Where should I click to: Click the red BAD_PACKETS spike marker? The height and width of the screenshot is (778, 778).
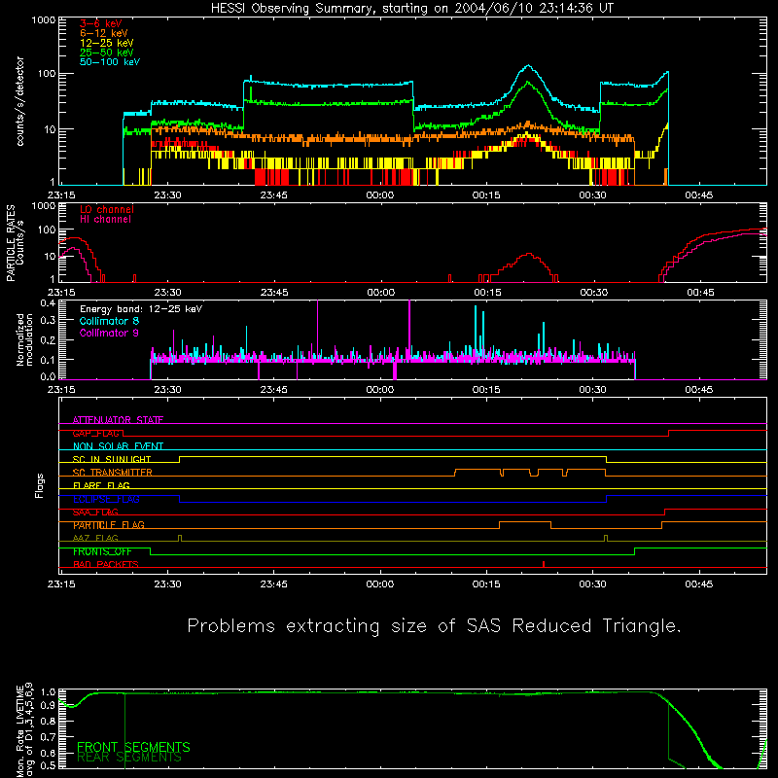(544, 564)
